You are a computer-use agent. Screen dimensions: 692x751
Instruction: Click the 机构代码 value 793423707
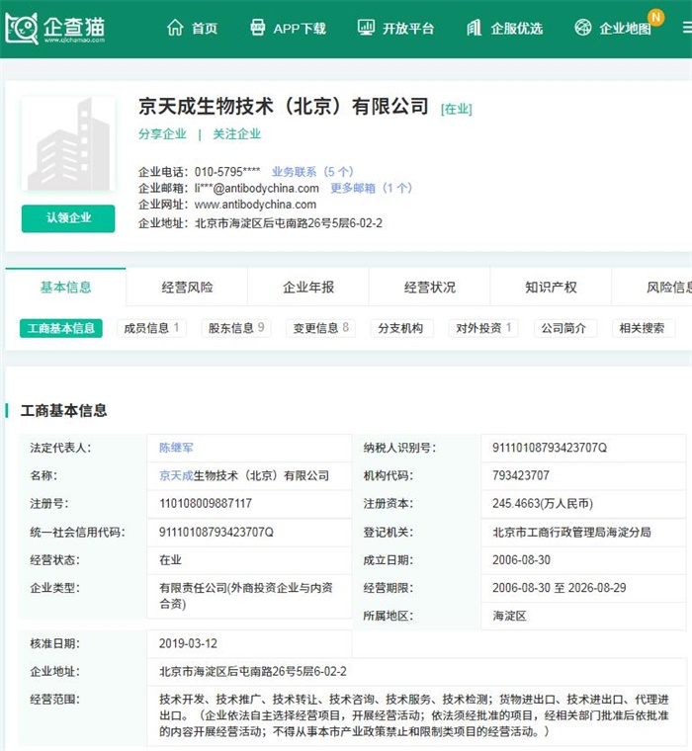coord(521,475)
